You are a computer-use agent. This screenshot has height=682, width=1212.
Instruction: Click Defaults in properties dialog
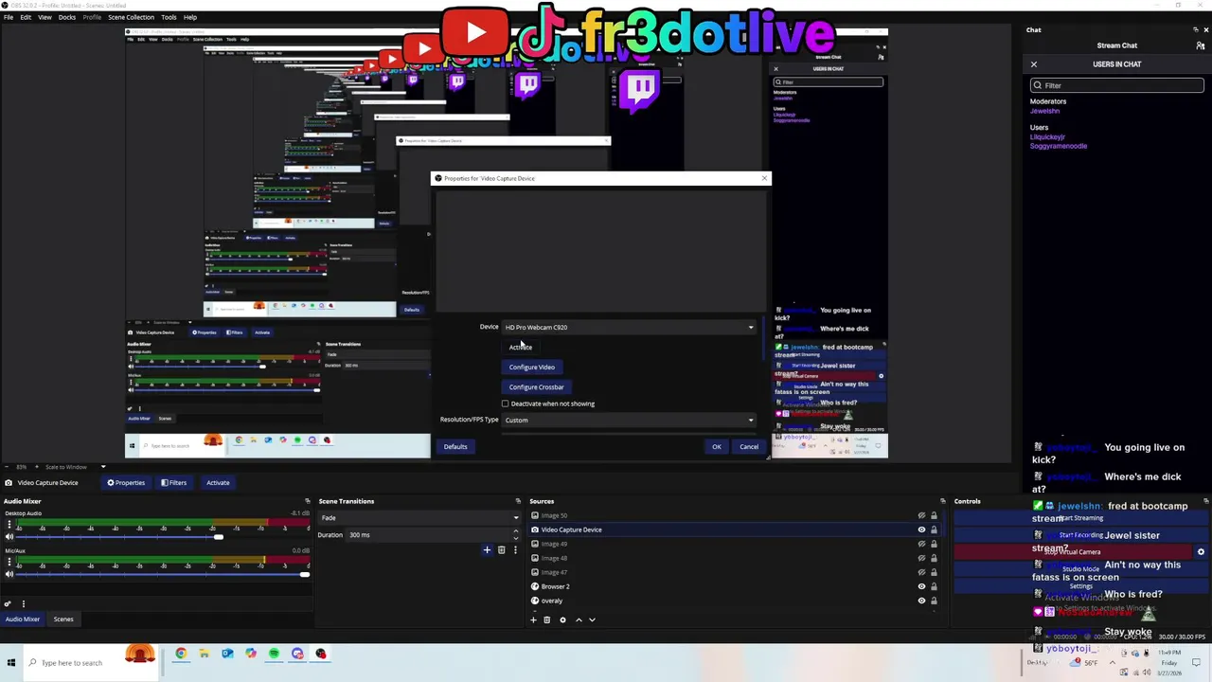click(455, 447)
